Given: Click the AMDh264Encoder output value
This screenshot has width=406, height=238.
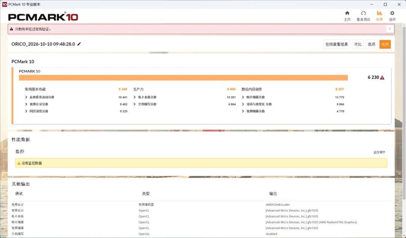Looking at the screenshot, I should click(x=278, y=205).
